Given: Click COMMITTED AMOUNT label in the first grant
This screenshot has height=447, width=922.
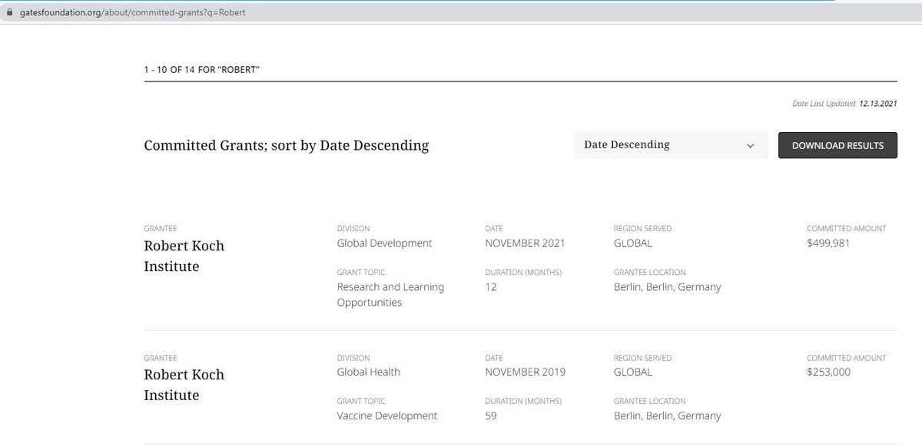Looking at the screenshot, I should tap(847, 229).
